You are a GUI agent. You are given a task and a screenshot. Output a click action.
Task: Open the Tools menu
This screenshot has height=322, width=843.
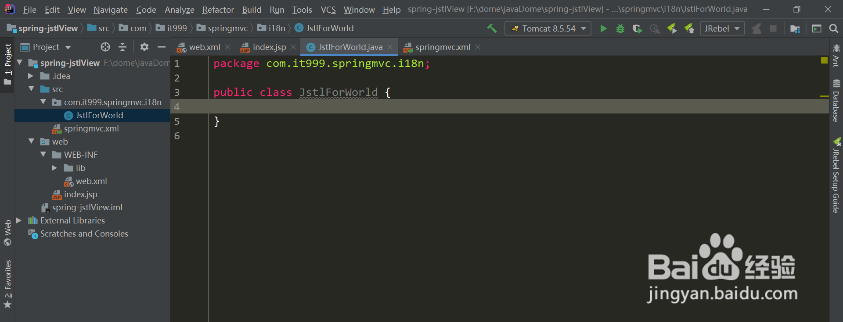point(302,10)
